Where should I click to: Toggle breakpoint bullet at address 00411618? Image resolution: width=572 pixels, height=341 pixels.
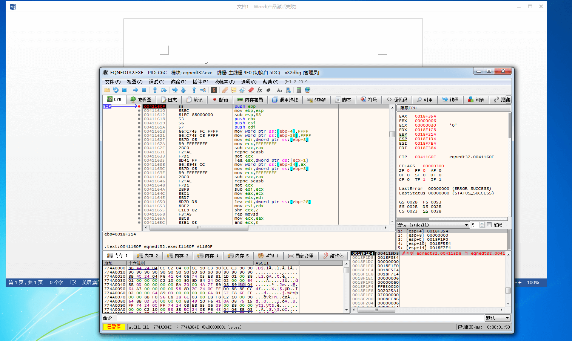(139, 119)
